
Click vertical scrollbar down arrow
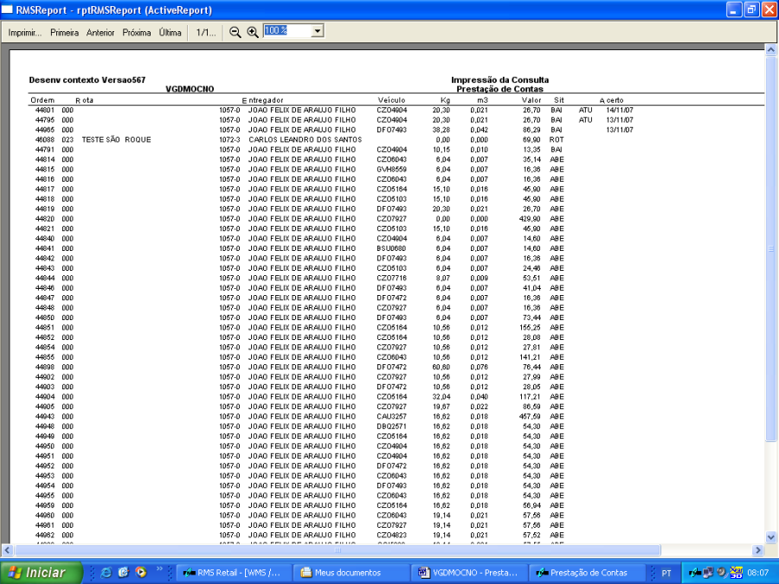[770, 536]
